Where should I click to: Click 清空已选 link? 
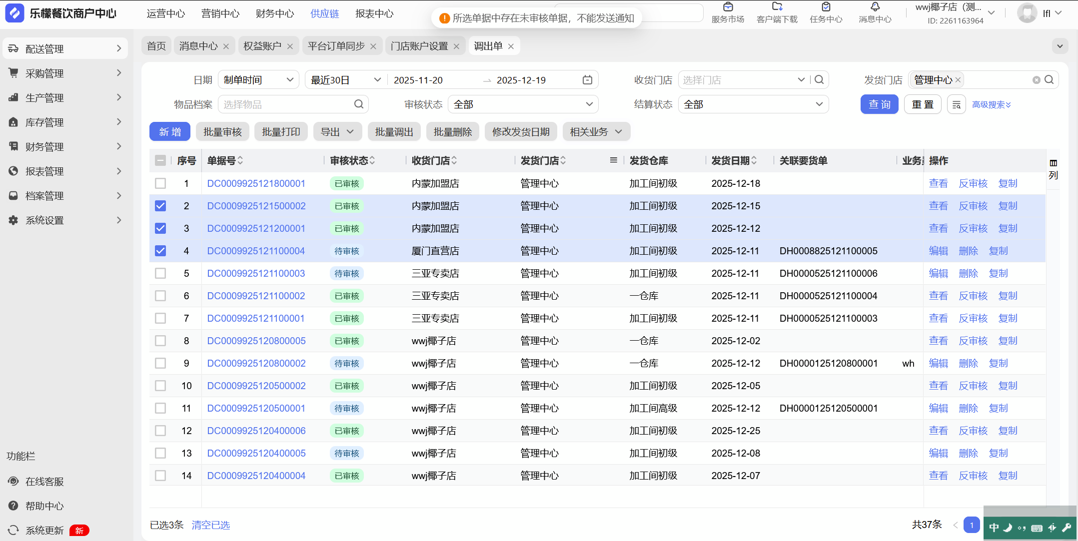tap(210, 525)
